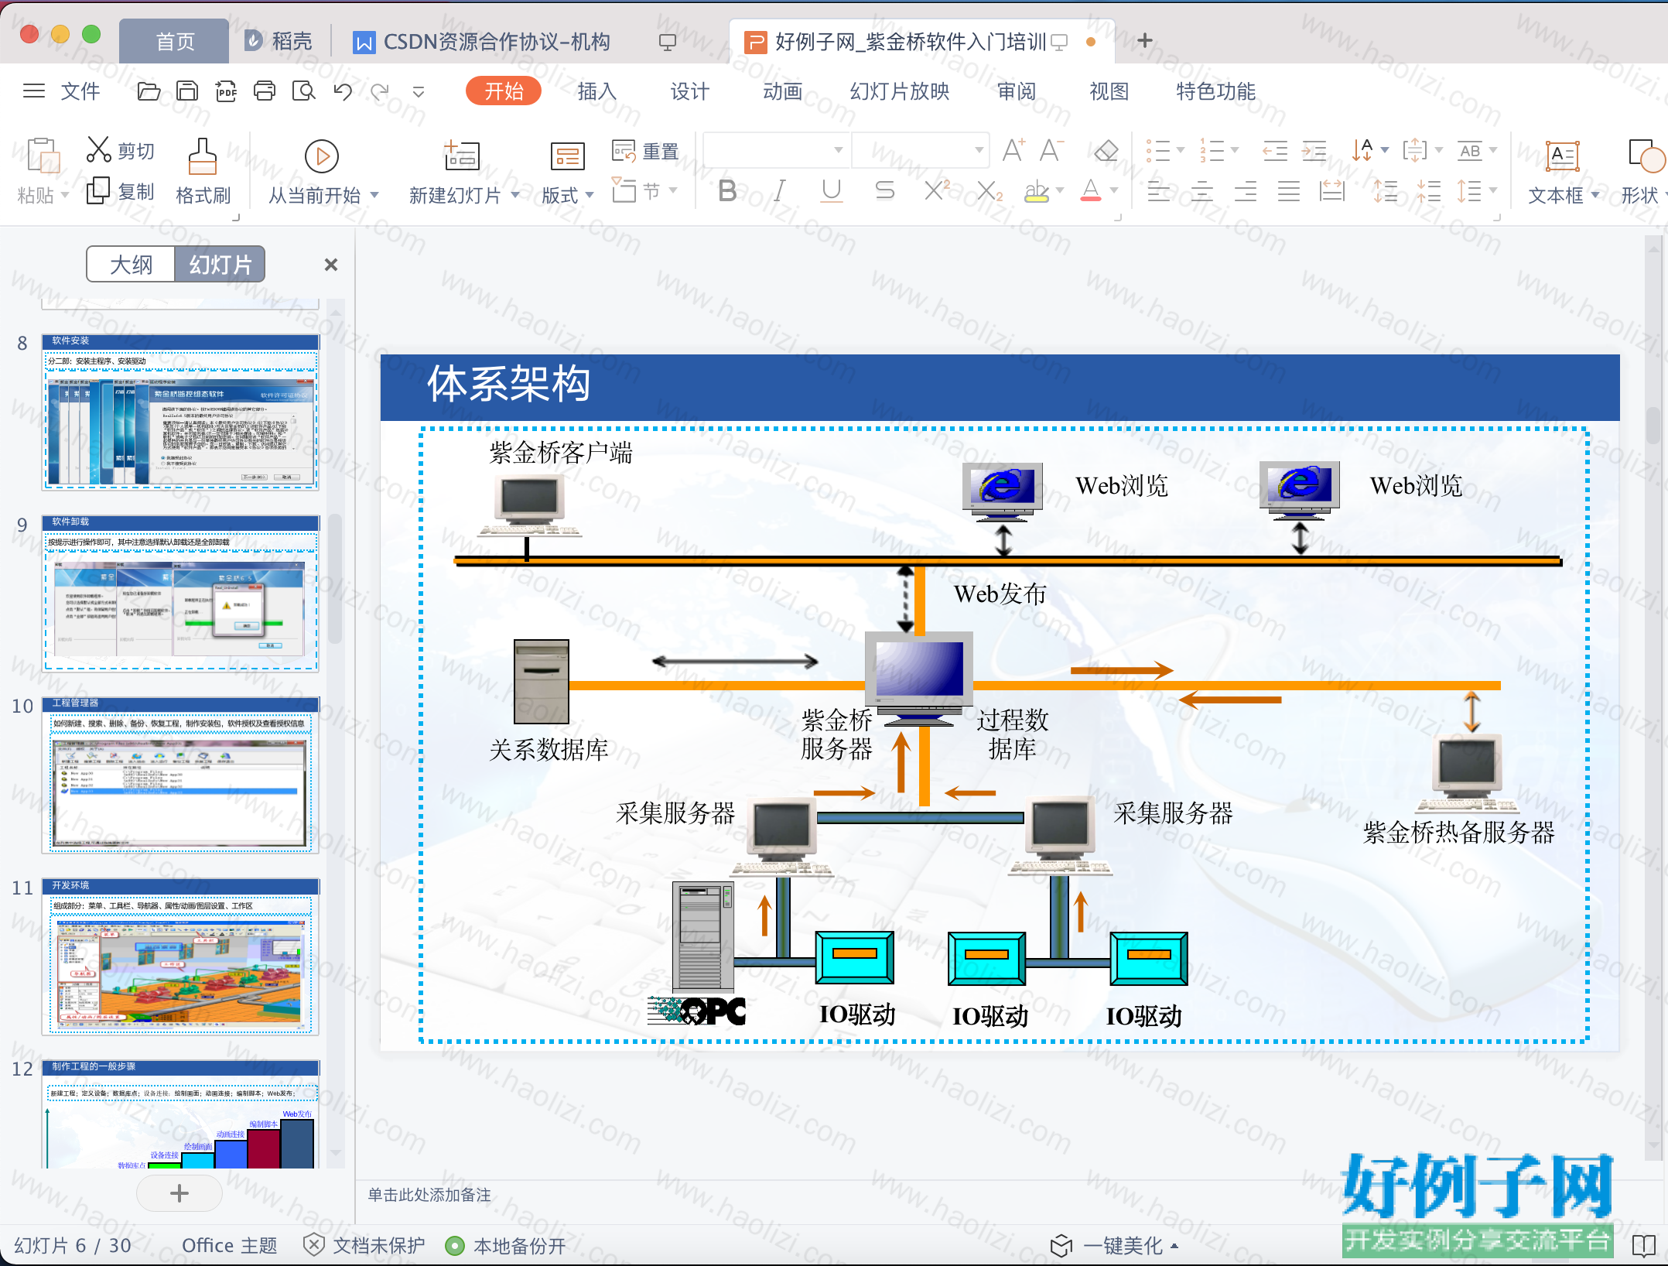Click the Print icon
1668x1266 pixels.
coord(265,91)
